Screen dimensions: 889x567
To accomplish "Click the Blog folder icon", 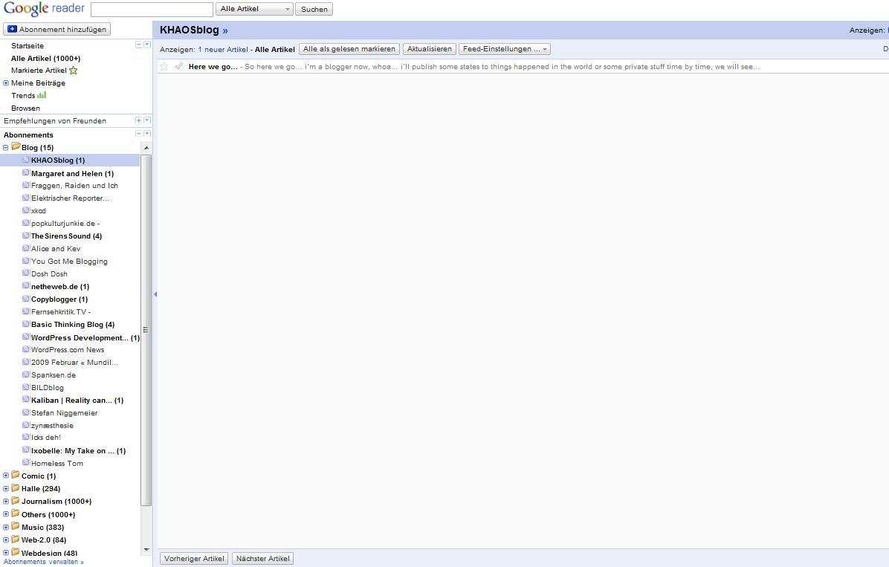I will pyautogui.click(x=16, y=147).
